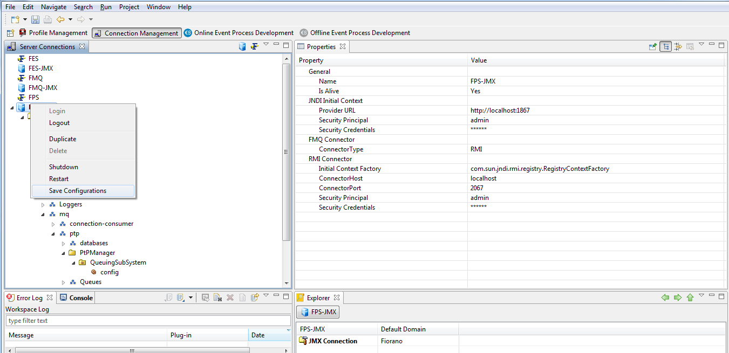Click the pin properties view icon
Image resolution: width=729 pixels, height=353 pixels.
click(653, 47)
